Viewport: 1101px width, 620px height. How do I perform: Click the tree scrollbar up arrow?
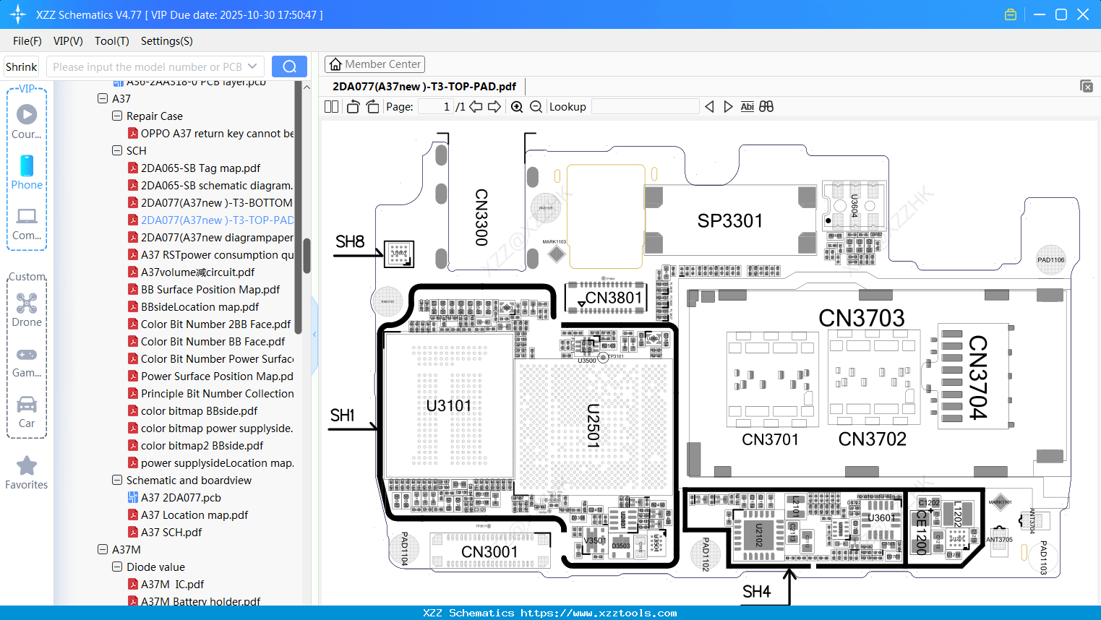307,87
